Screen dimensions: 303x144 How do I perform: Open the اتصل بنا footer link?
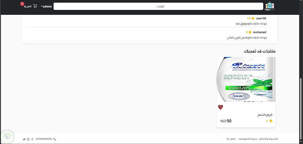point(231,139)
